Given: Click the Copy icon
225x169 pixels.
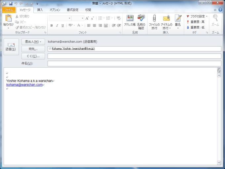Looking at the screenshot, I should (17, 22).
